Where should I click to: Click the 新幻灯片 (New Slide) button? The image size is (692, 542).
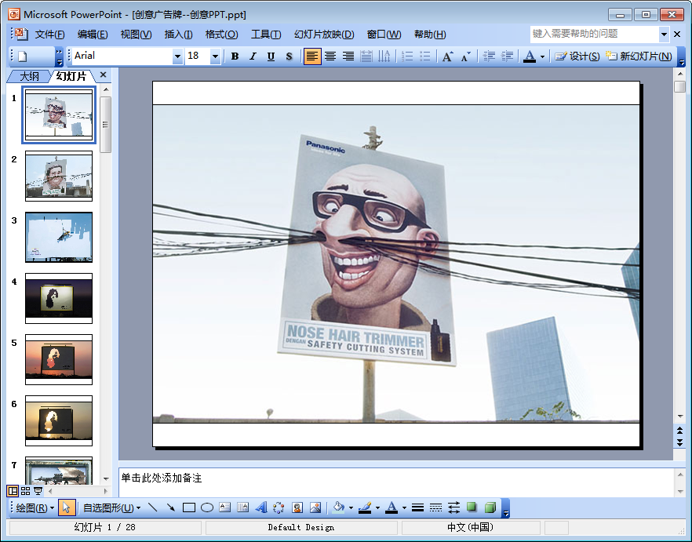[x=639, y=56]
